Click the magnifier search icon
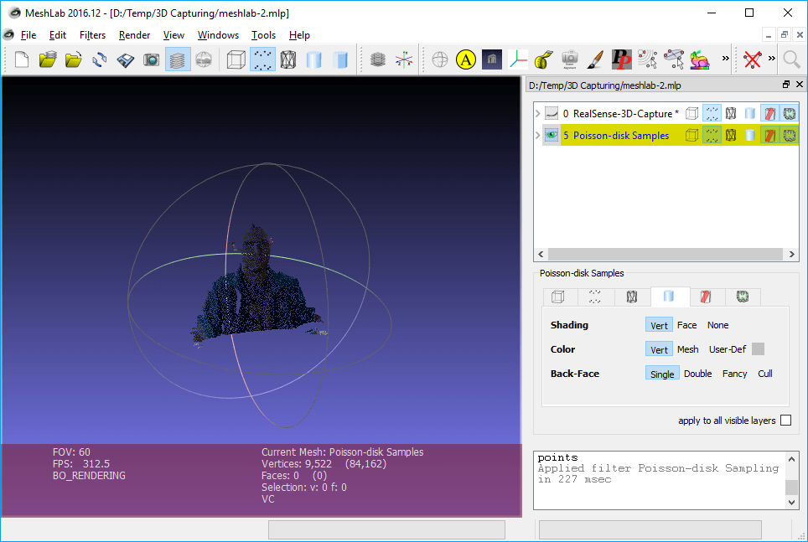808x542 pixels. point(791,59)
